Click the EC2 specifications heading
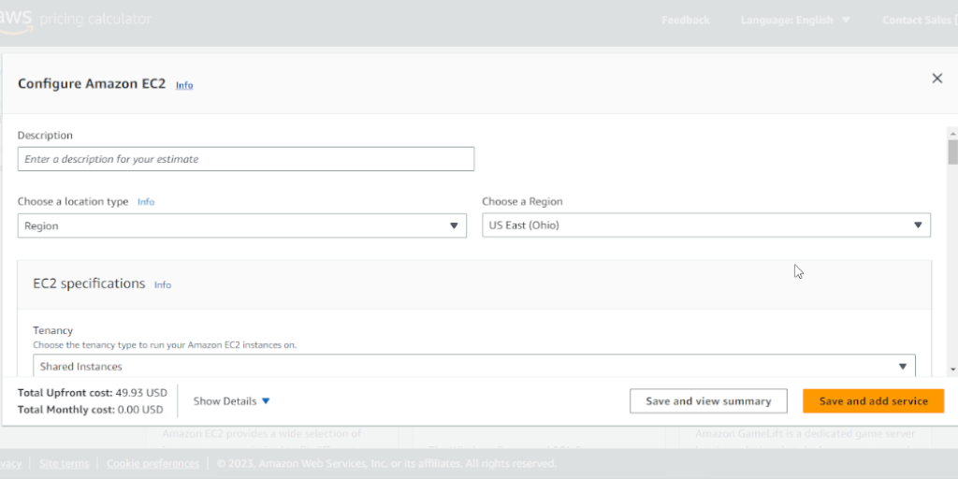958x479 pixels. 89,283
